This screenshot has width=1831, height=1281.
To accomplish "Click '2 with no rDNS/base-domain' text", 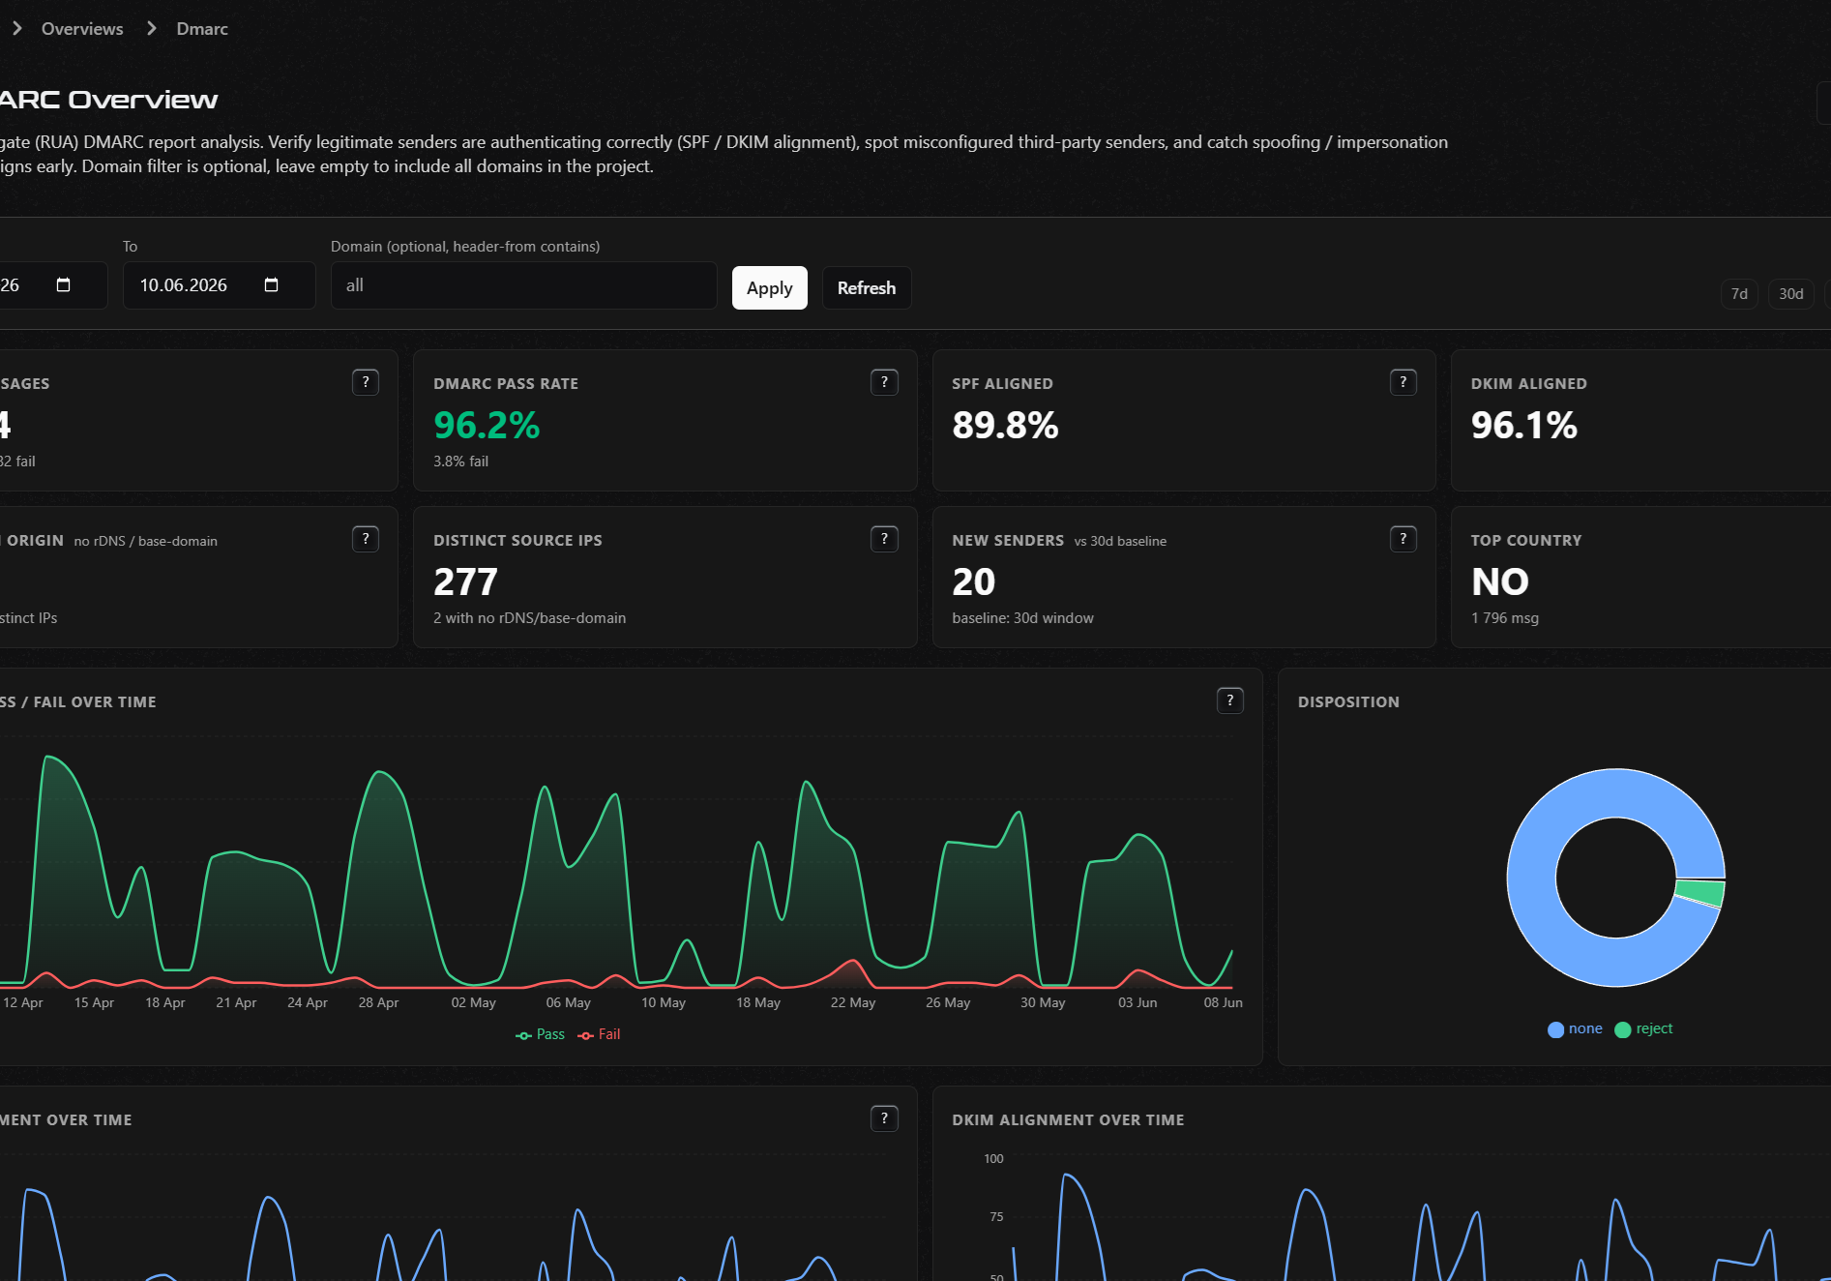I will (x=529, y=618).
